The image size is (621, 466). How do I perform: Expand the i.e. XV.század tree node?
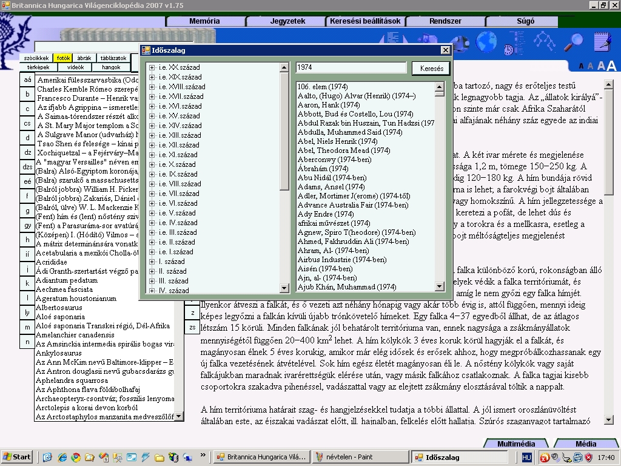pyautogui.click(x=152, y=116)
